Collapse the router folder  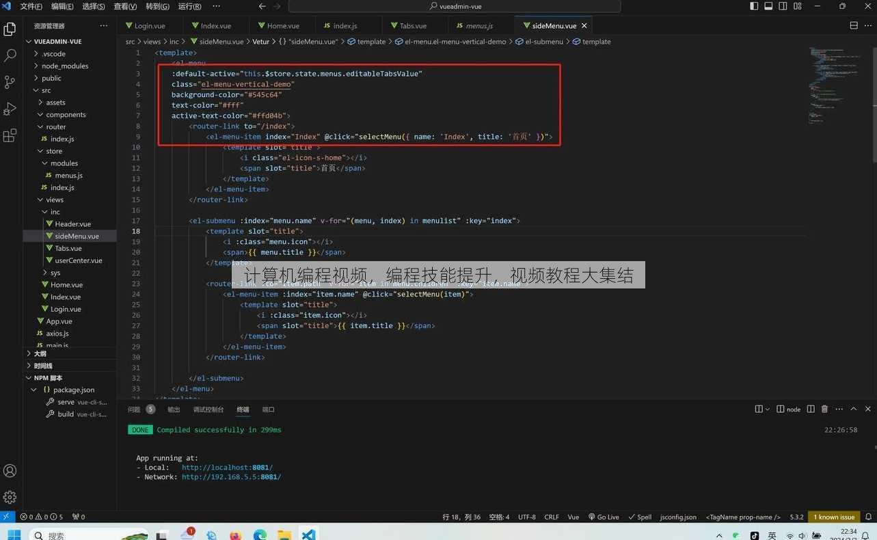pos(56,126)
